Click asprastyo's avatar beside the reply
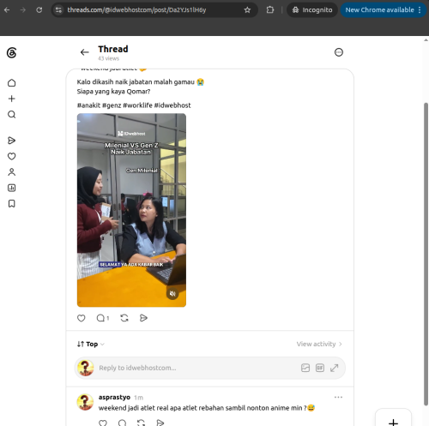The width and height of the screenshot is (429, 426). click(85, 402)
